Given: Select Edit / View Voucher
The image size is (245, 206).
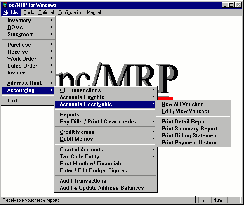Looking at the screenshot, I should coord(193,111).
